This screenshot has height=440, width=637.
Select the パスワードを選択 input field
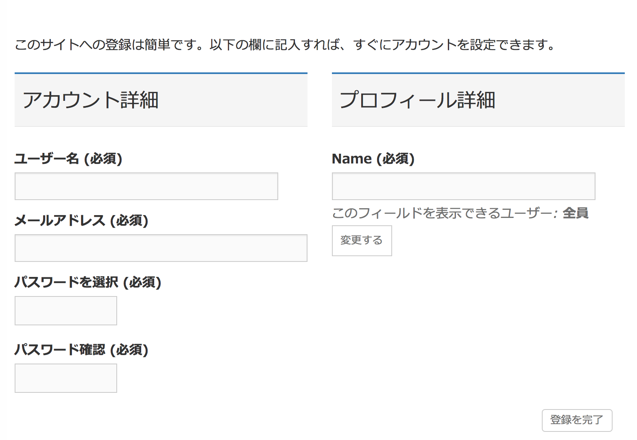66,311
